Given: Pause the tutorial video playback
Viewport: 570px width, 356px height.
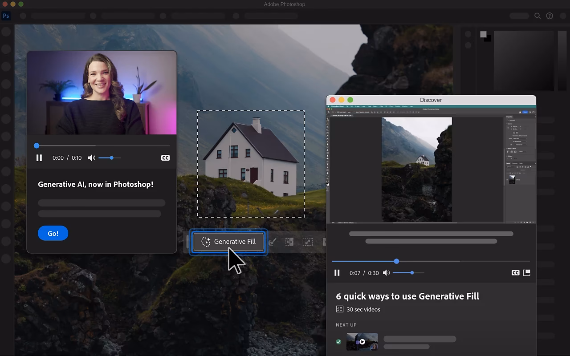Looking at the screenshot, I should (x=39, y=158).
